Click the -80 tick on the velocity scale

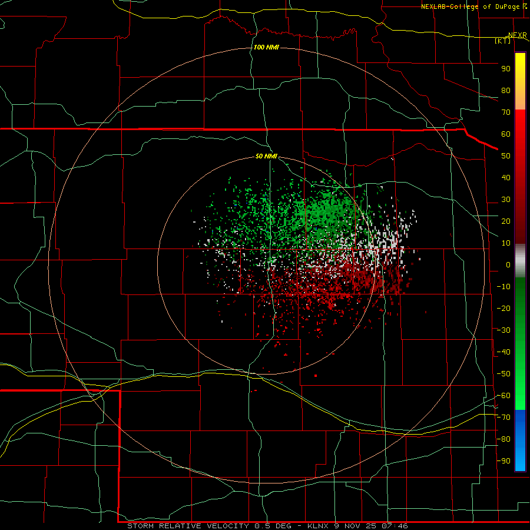pos(504,439)
